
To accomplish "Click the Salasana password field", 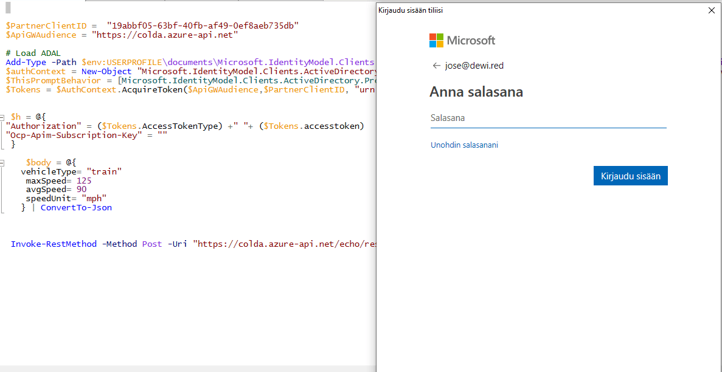I will [547, 119].
